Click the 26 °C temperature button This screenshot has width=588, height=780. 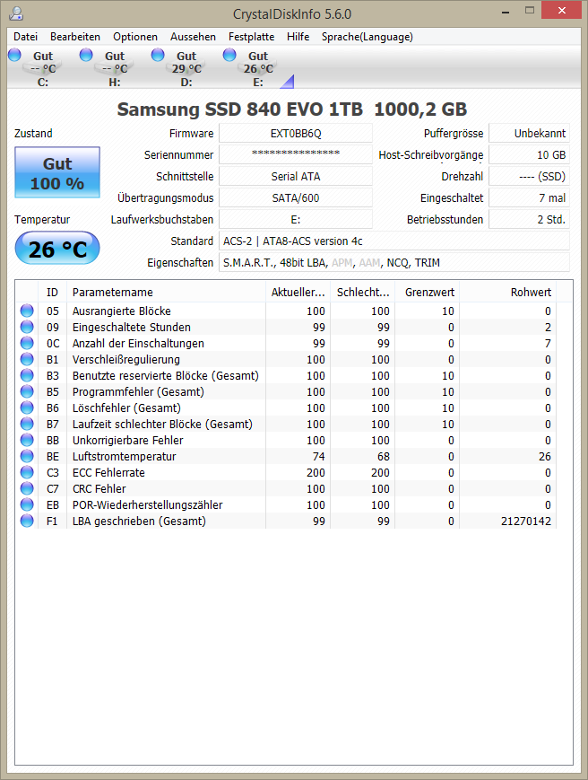click(x=57, y=249)
